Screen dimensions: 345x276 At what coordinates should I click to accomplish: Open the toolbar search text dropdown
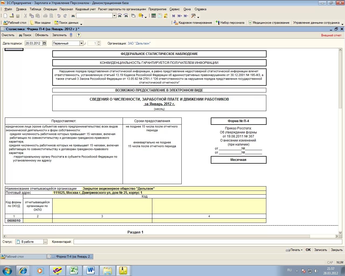tap(114, 16)
